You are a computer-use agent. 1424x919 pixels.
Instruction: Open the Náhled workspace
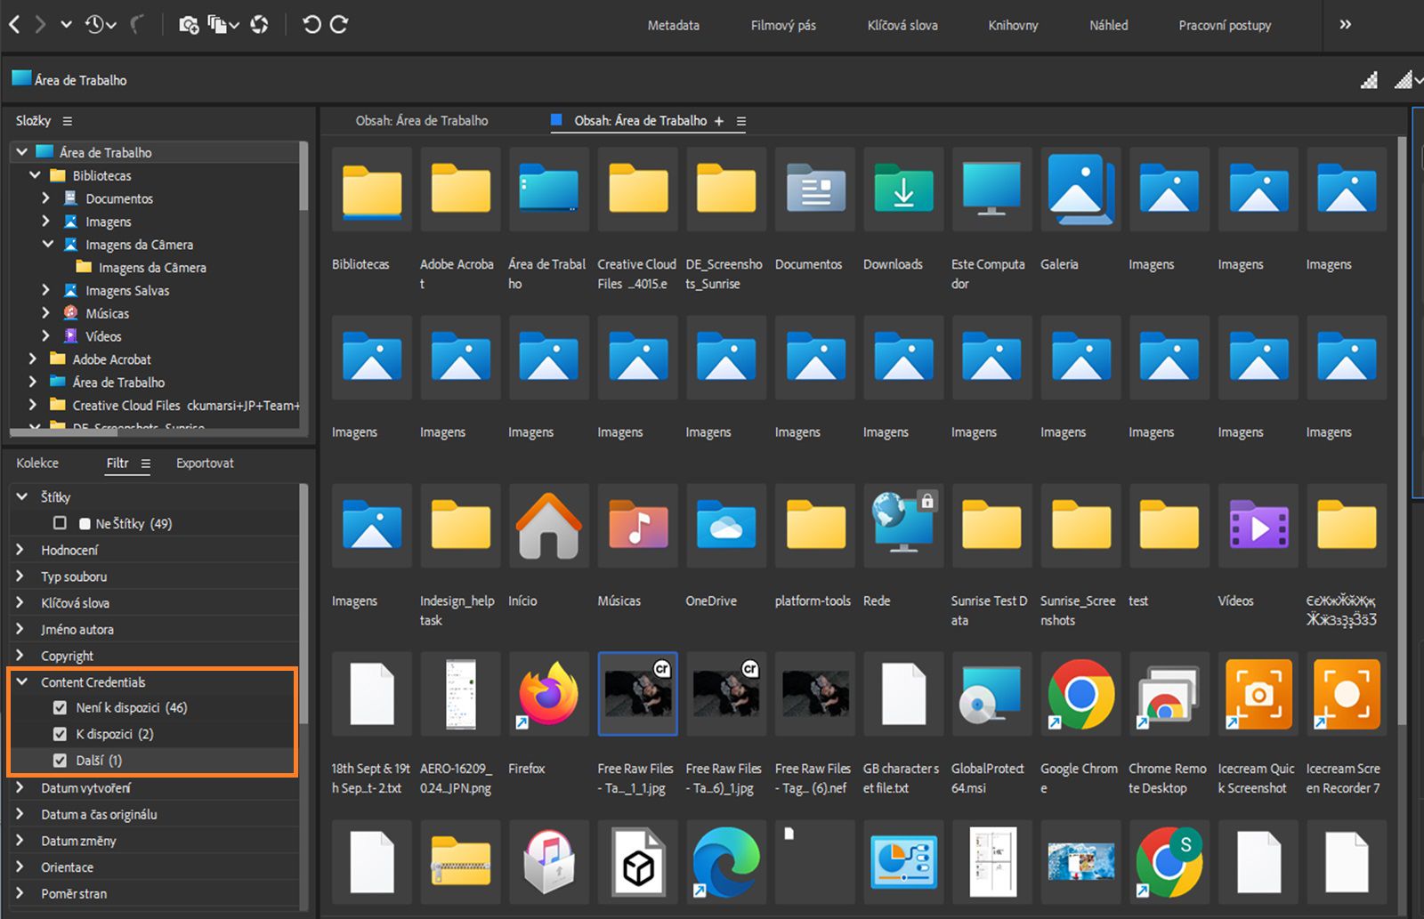coord(1108,25)
